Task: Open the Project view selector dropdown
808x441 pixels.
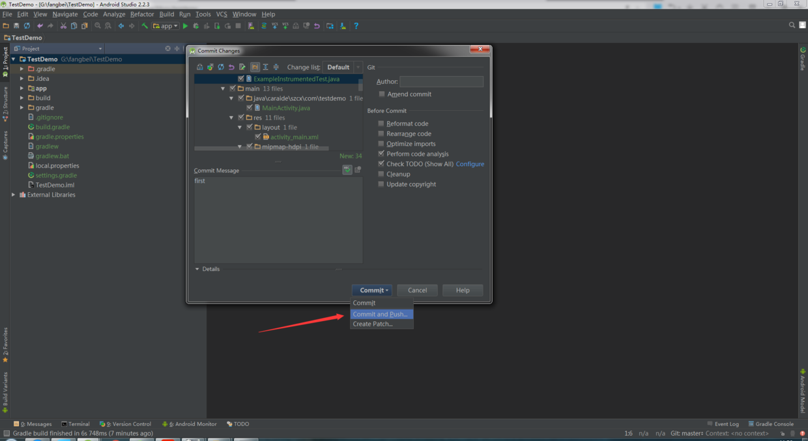Action: pos(59,49)
